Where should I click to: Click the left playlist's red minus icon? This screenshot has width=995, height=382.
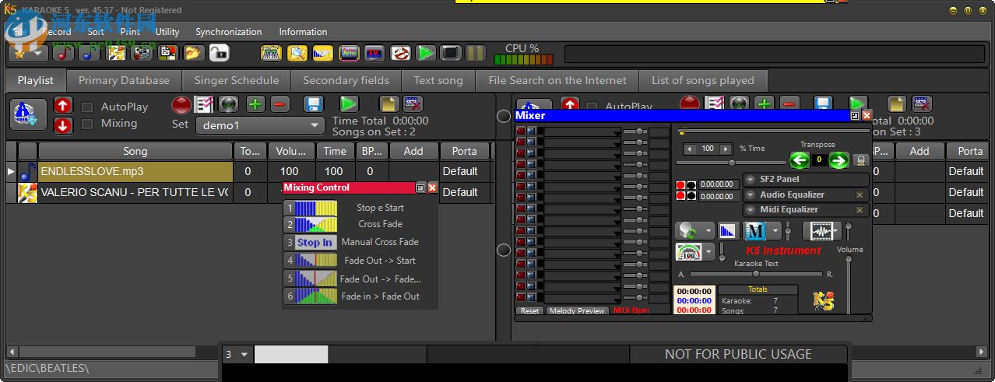280,104
